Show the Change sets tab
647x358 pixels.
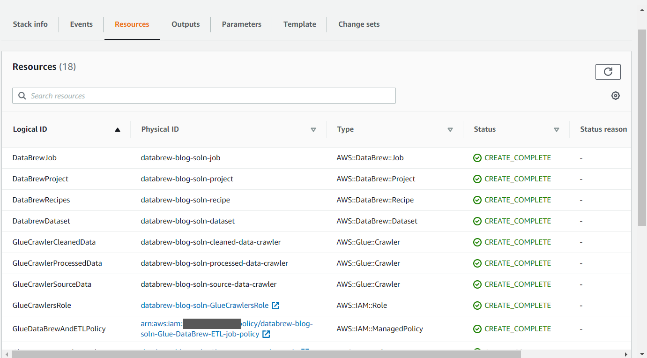[359, 24]
